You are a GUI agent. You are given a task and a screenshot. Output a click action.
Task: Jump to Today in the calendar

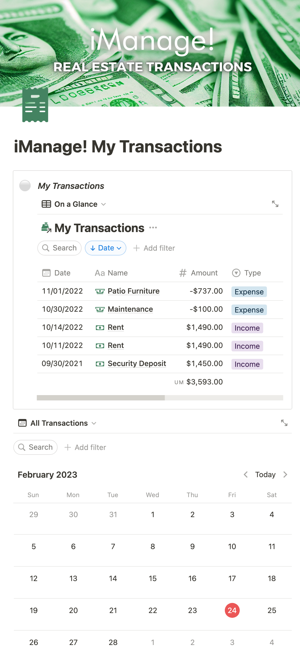pyautogui.click(x=265, y=474)
